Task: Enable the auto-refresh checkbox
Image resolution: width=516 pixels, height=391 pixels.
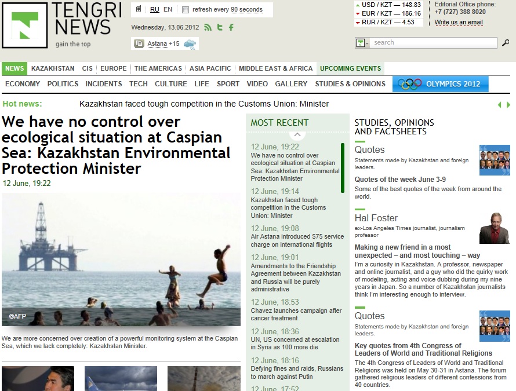Action: tap(186, 10)
